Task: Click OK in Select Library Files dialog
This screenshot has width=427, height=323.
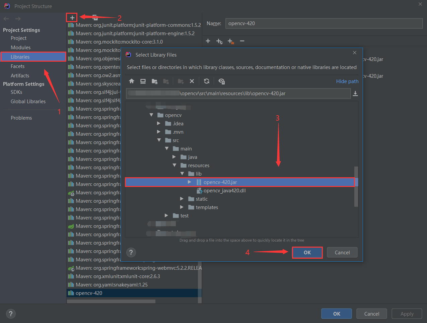Action: click(x=307, y=253)
